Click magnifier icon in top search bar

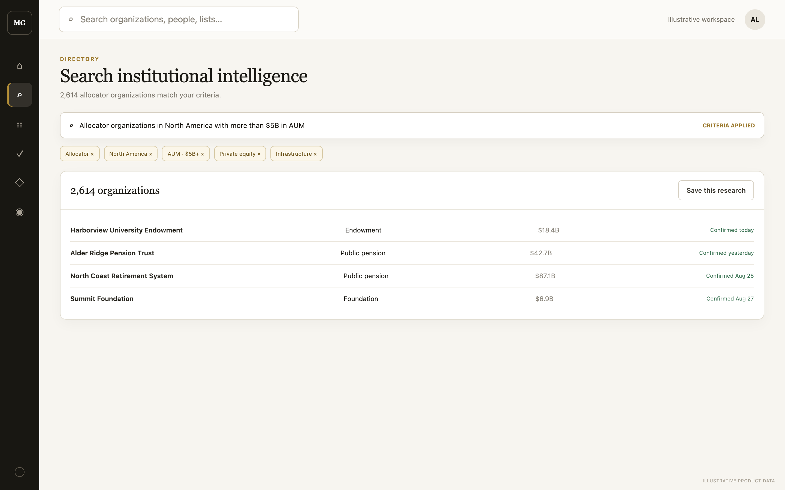coord(71,19)
